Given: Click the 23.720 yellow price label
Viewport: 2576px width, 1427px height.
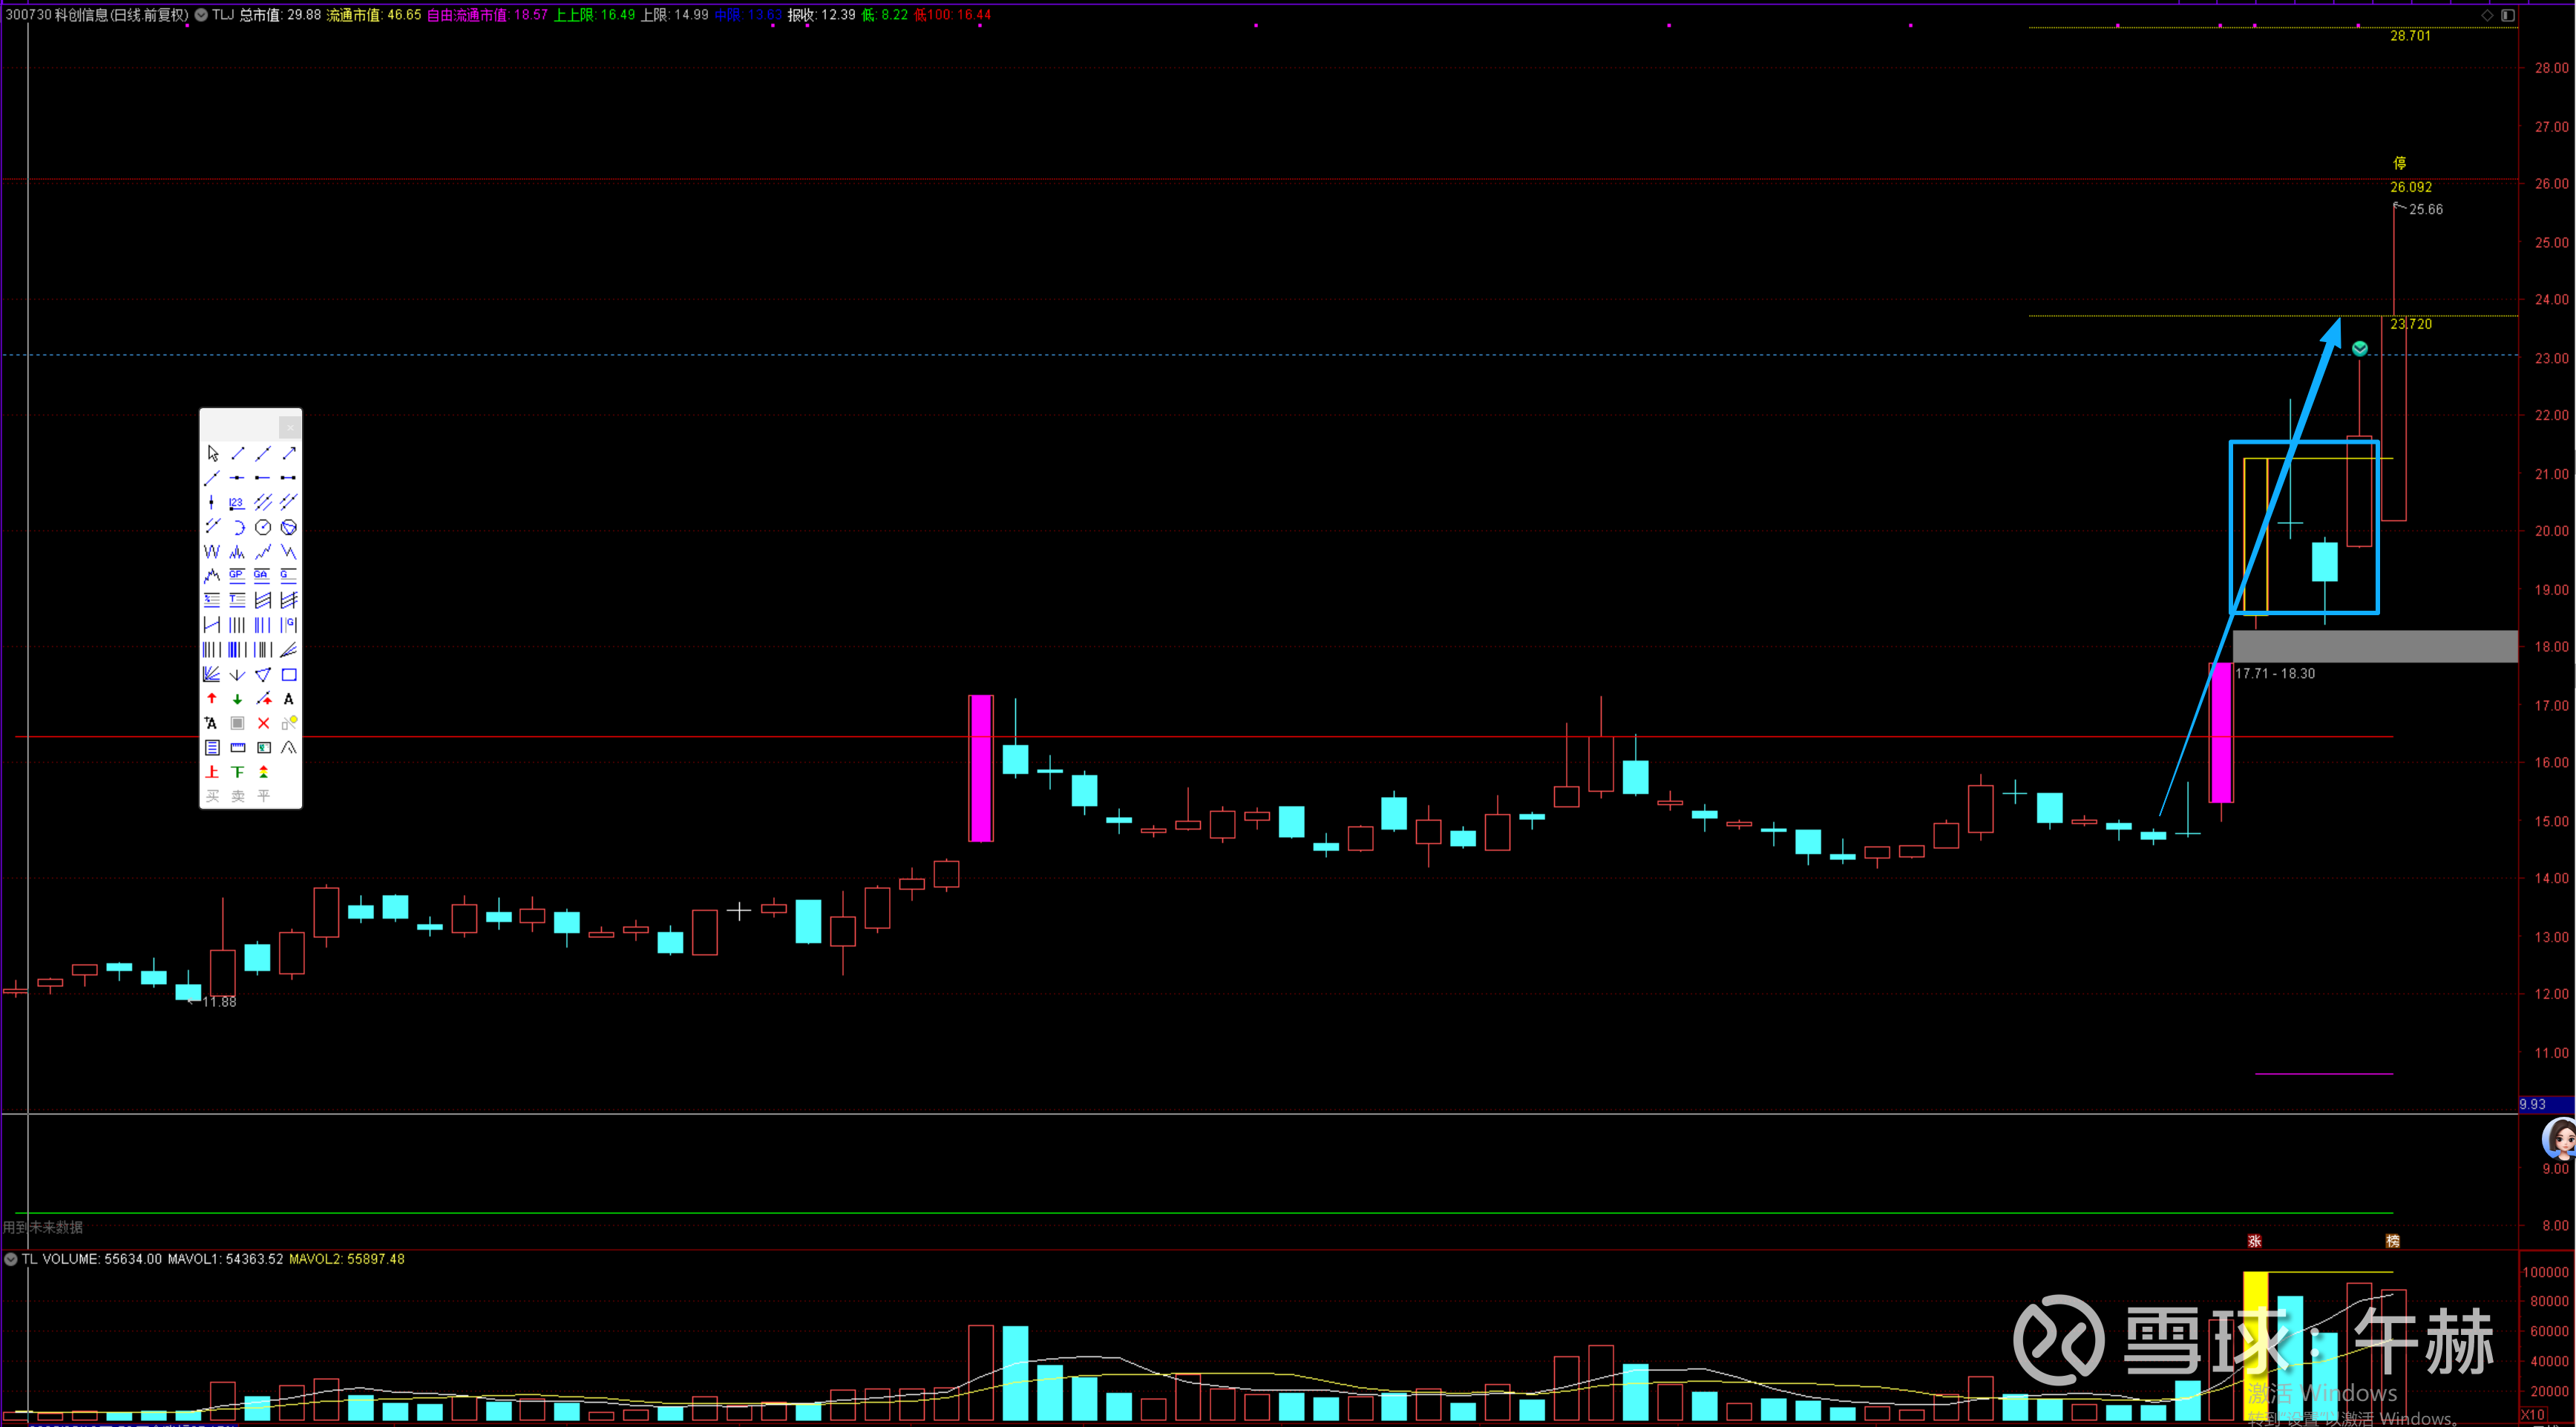Looking at the screenshot, I should [x=2411, y=324].
